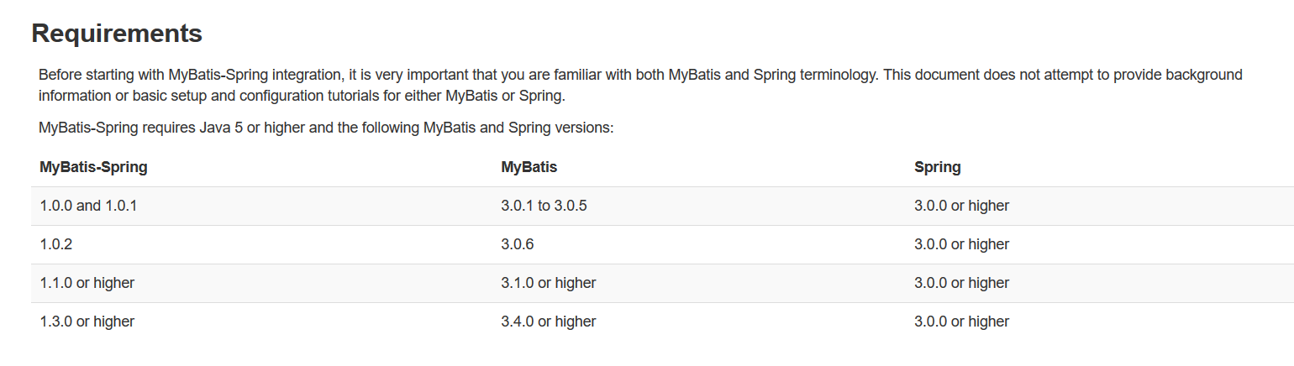Click the 'information or basic setup' text line

point(302,95)
